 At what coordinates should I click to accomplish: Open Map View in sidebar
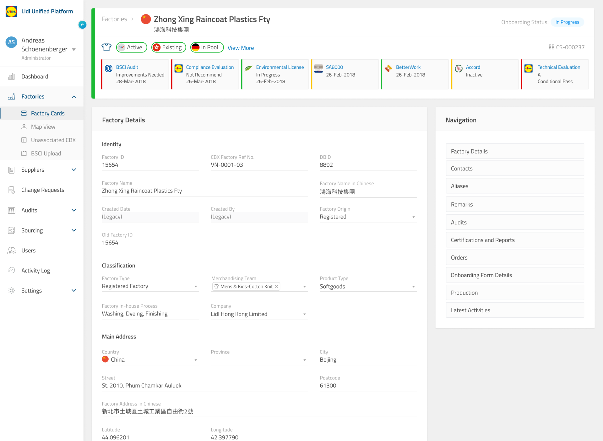(43, 127)
